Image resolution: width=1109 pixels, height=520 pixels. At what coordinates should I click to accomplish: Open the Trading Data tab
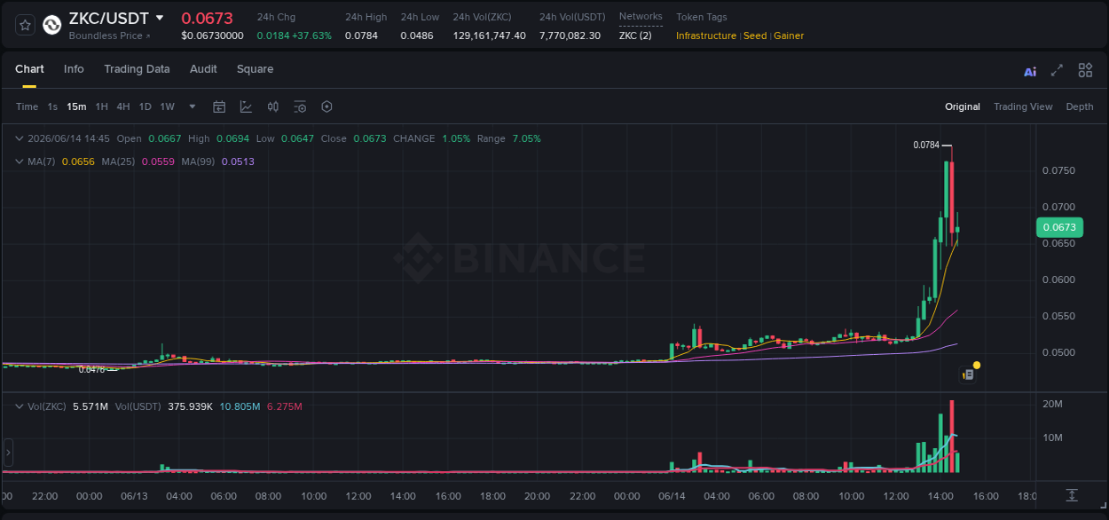tap(137, 69)
